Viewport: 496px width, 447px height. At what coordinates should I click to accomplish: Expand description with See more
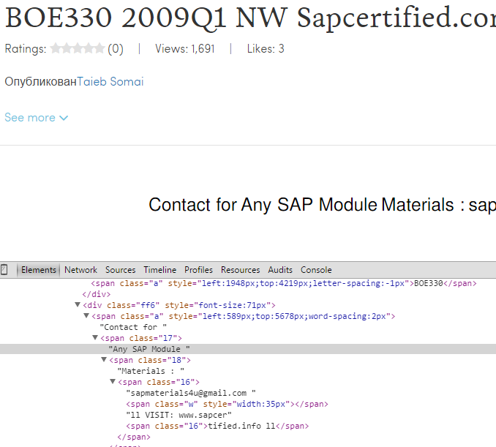click(x=37, y=118)
